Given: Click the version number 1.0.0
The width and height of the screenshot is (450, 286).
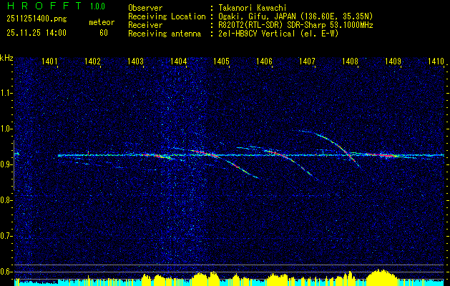Looking at the screenshot, I should 97,6.
